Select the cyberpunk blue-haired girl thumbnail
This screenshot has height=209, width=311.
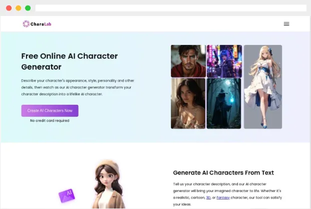(x=224, y=61)
